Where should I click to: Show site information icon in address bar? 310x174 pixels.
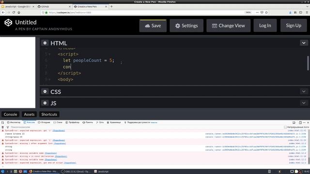(43, 13)
